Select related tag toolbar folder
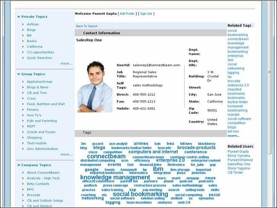The image size is (277, 208). pyautogui.click(x=238, y=102)
